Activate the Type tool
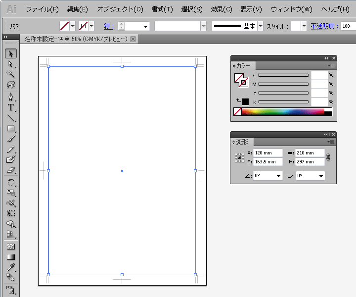Image resolution: width=356 pixels, height=297 pixels. [10, 107]
